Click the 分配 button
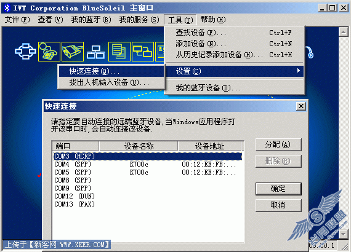The height and width of the screenshot is (252, 351). (278, 144)
